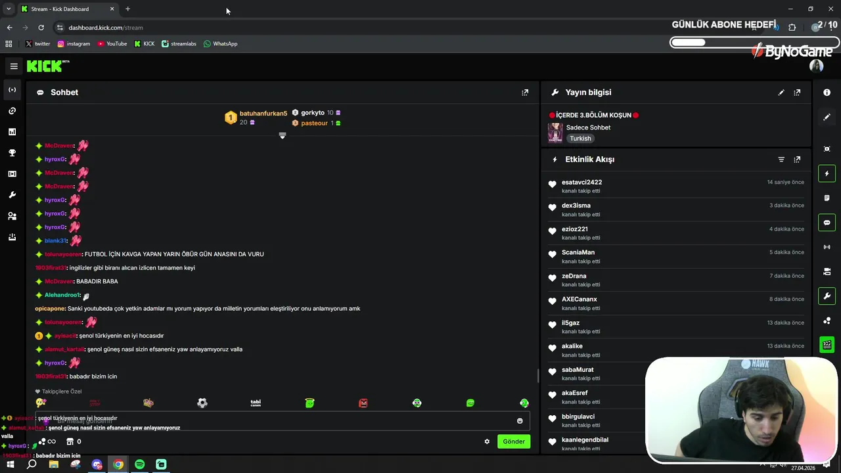Open the KICK bookmark

click(145, 44)
